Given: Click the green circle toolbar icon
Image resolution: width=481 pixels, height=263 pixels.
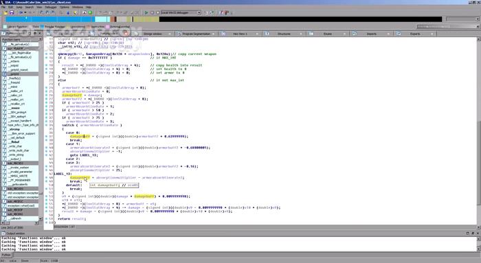Looking at the screenshot, I should (x=90, y=12).
